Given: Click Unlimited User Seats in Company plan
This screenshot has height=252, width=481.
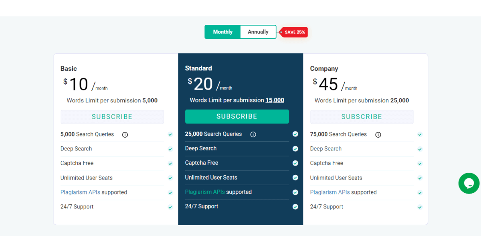Looking at the screenshot, I should coord(336,178).
